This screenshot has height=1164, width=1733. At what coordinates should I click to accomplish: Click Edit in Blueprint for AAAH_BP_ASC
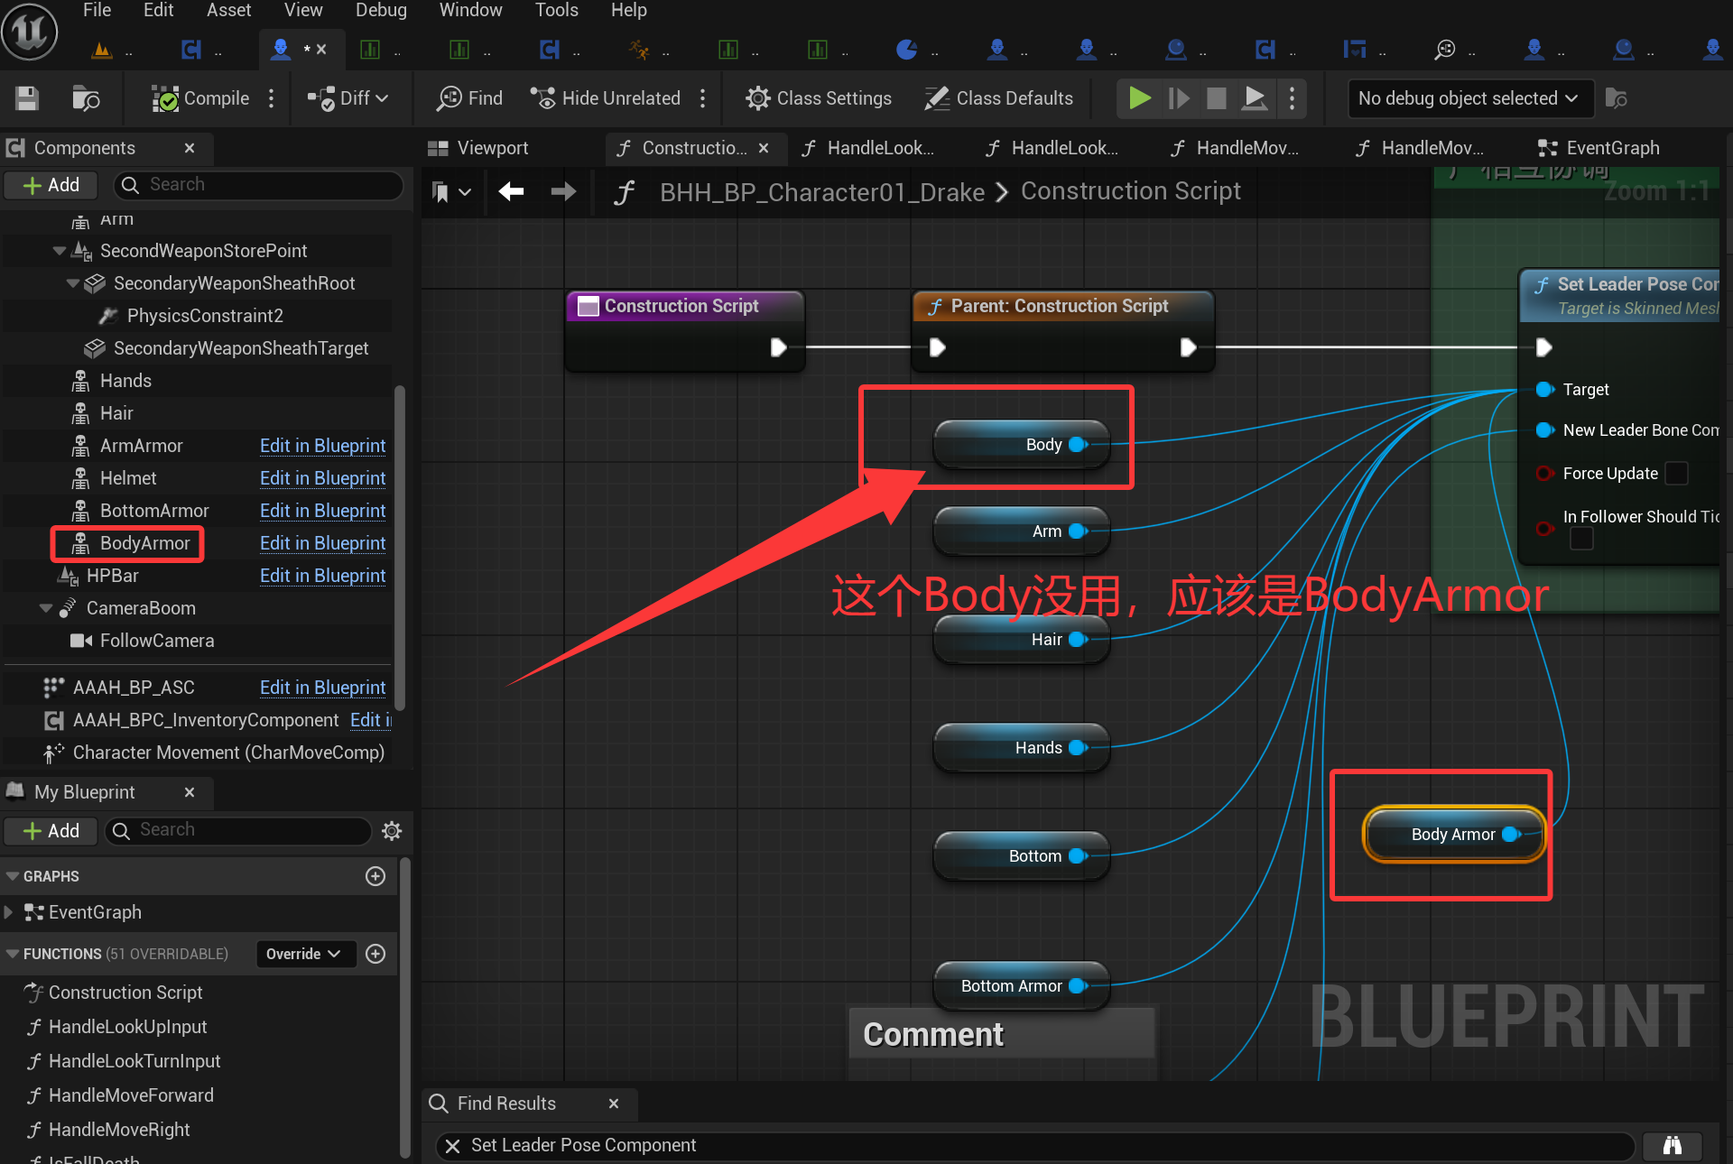[322, 688]
